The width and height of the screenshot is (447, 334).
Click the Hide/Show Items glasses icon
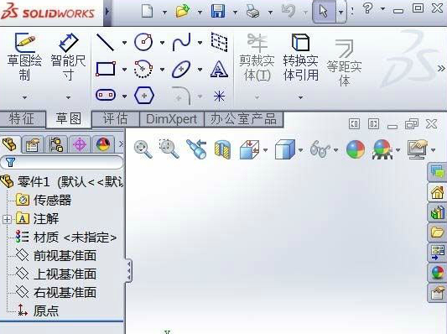click(320, 149)
